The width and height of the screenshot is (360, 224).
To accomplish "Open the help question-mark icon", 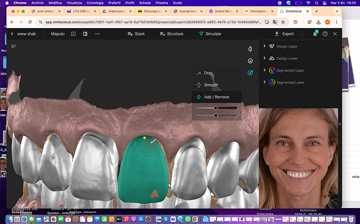I will (325, 34).
